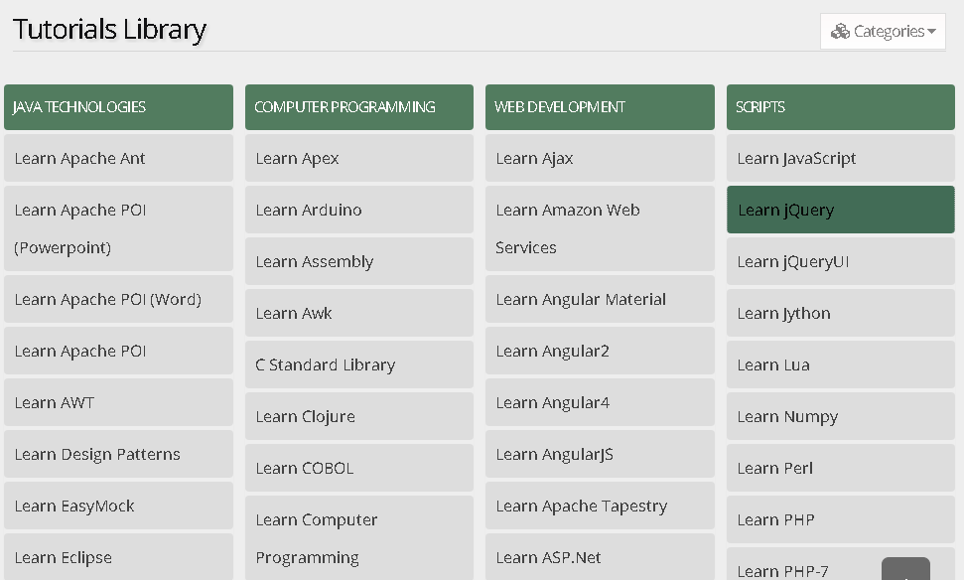The width and height of the screenshot is (964, 580).
Task: Select the Computer Programming header
Action: [359, 107]
